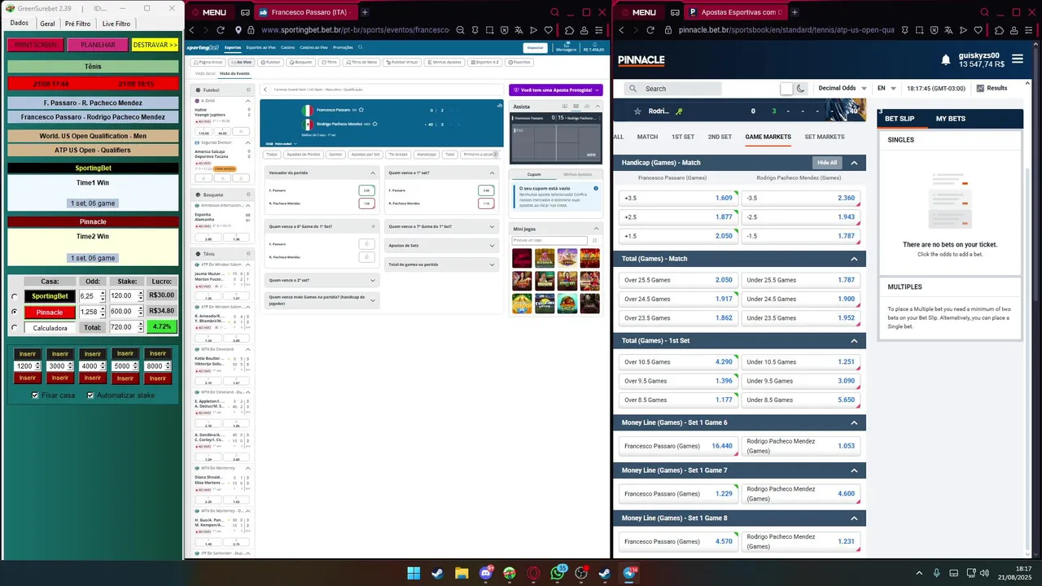
Task: Click Mini jogos search game field
Action: point(549,241)
